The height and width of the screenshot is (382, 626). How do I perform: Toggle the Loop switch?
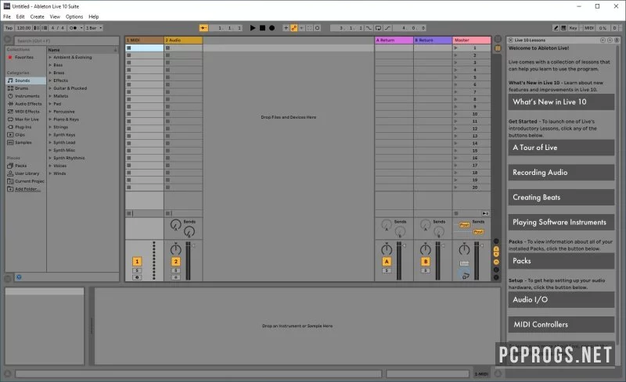(378, 28)
